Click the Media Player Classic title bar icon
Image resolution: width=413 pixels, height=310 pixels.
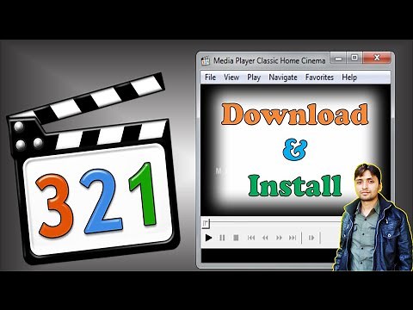tap(206, 60)
